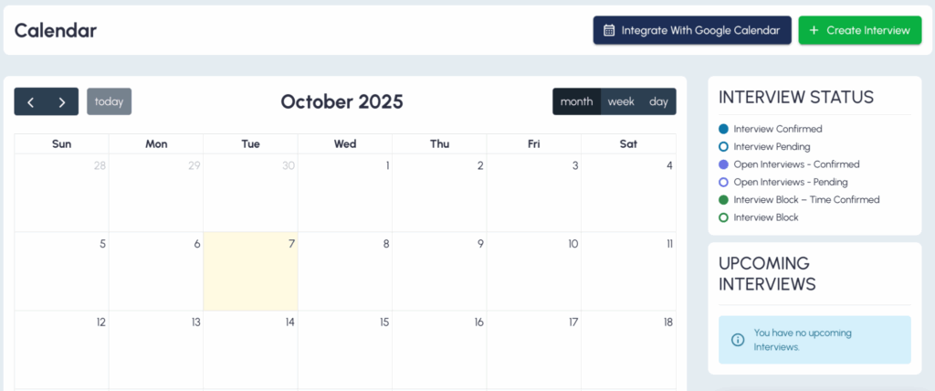This screenshot has height=391, width=935.
Task: Click the Wed column header
Action: point(345,143)
